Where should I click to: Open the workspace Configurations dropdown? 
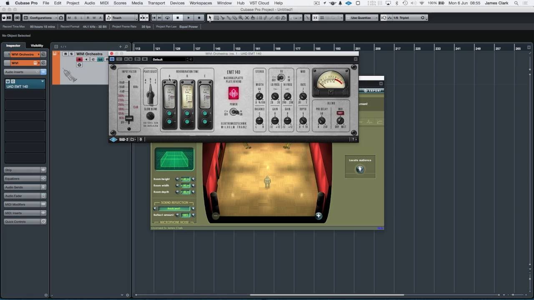click(x=40, y=18)
